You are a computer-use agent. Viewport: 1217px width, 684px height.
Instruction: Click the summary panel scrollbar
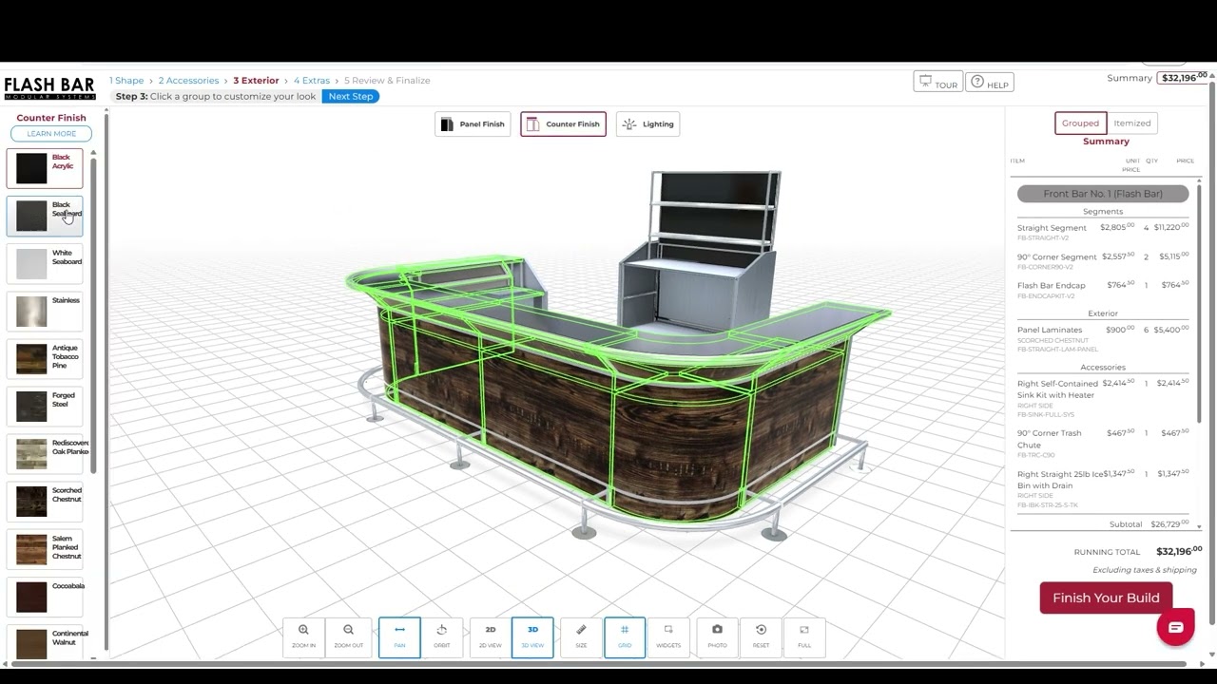tap(1199, 304)
